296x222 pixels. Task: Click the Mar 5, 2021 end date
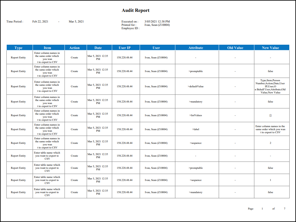click(x=76, y=22)
